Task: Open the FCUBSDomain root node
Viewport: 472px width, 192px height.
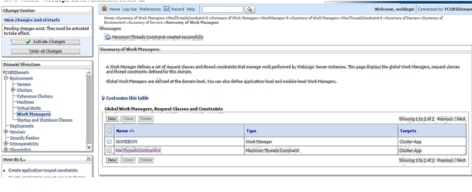Action: [16, 72]
